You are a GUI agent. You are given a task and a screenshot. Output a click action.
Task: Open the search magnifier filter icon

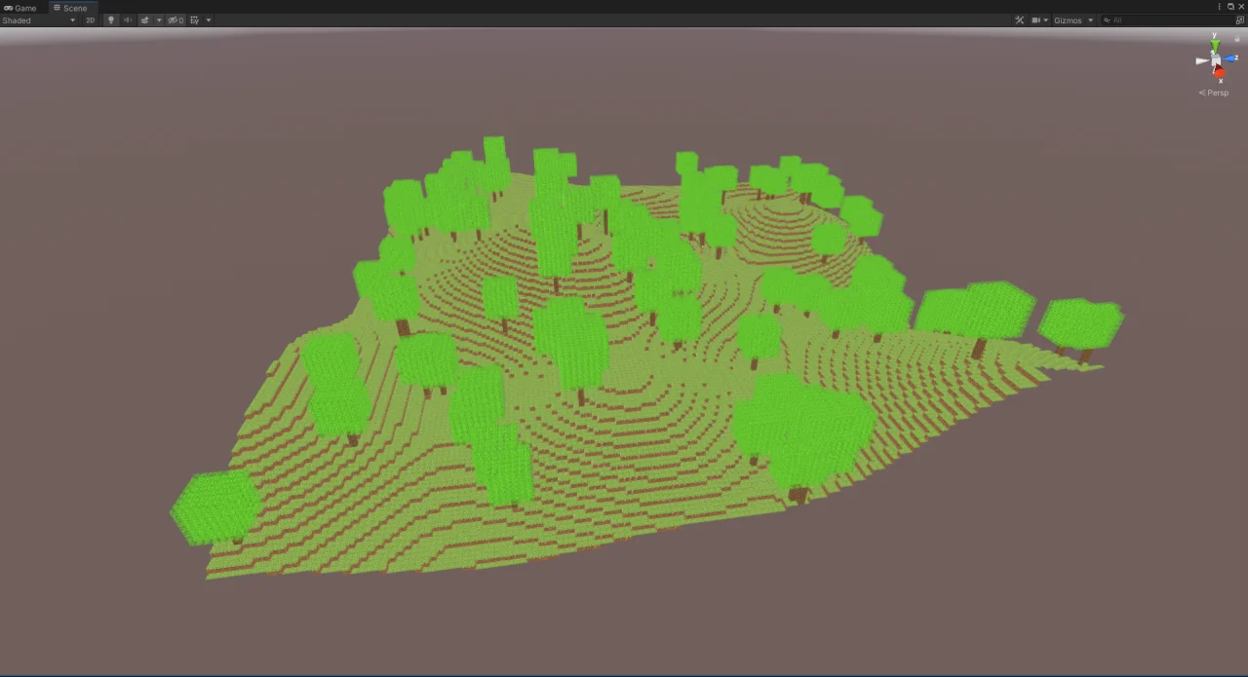coord(1107,20)
